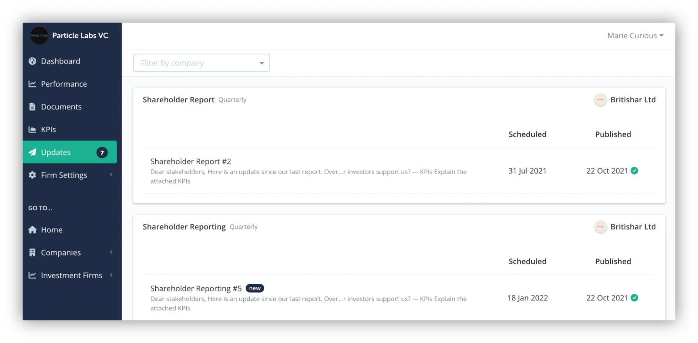Click the KPIs area chart icon
The width and height of the screenshot is (698, 343).
[32, 129]
